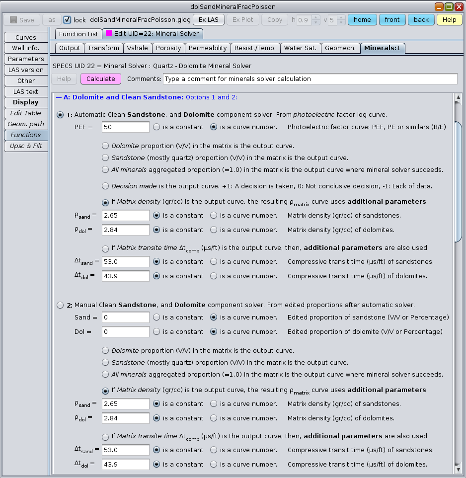Open the Function List tab
The width and height of the screenshot is (466, 478).
pos(78,34)
